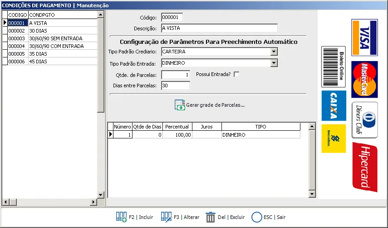
Task: Click the Qtde de Dias column header
Action: (147, 127)
